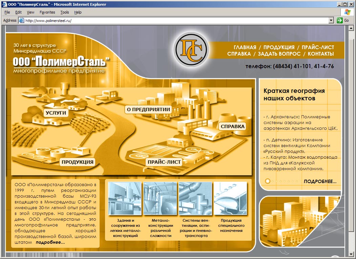The height and width of the screenshot is (259, 356).
Task: Click caption Металлоконструкции различной сложности
Action: pos(161,228)
